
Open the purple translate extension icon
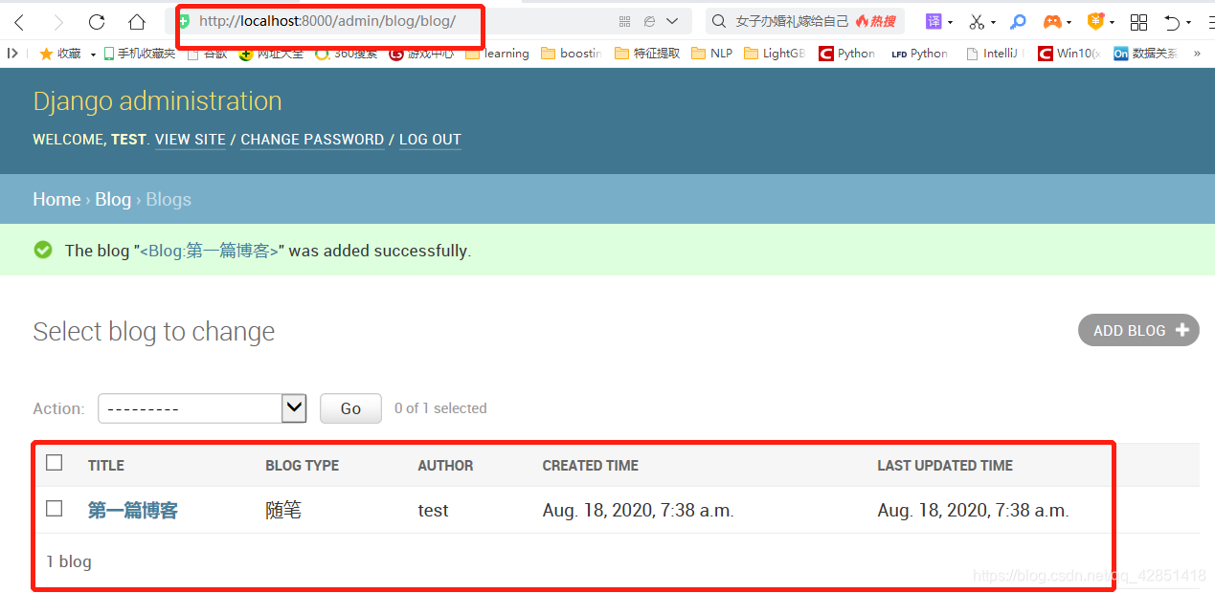(x=933, y=21)
